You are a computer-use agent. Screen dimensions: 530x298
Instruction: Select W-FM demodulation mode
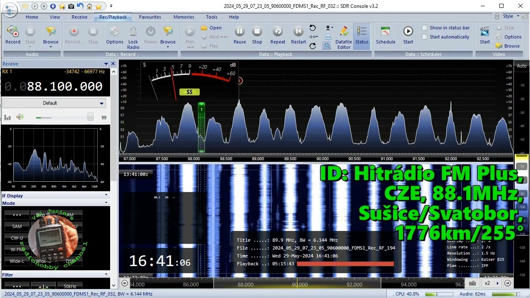pos(17,250)
